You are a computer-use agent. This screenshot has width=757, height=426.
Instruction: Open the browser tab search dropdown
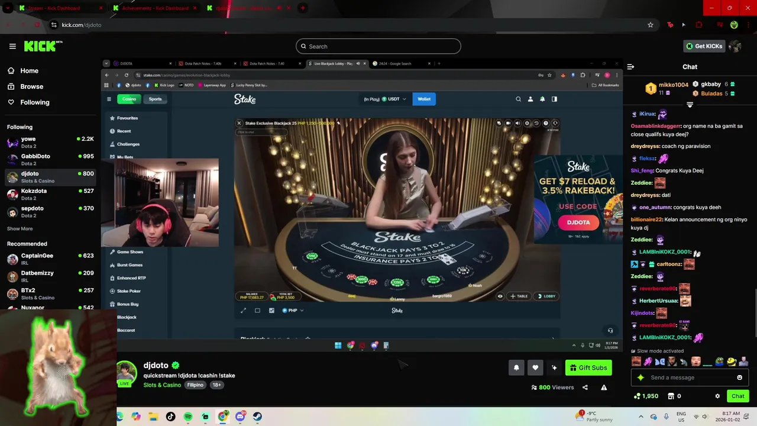click(8, 8)
